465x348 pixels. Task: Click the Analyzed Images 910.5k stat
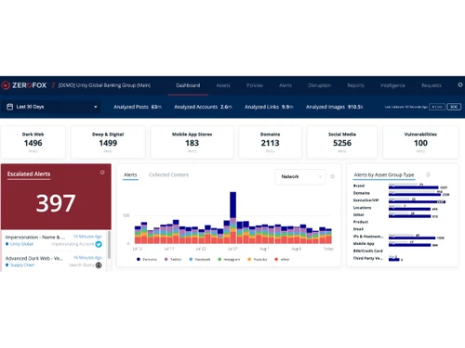coord(335,107)
